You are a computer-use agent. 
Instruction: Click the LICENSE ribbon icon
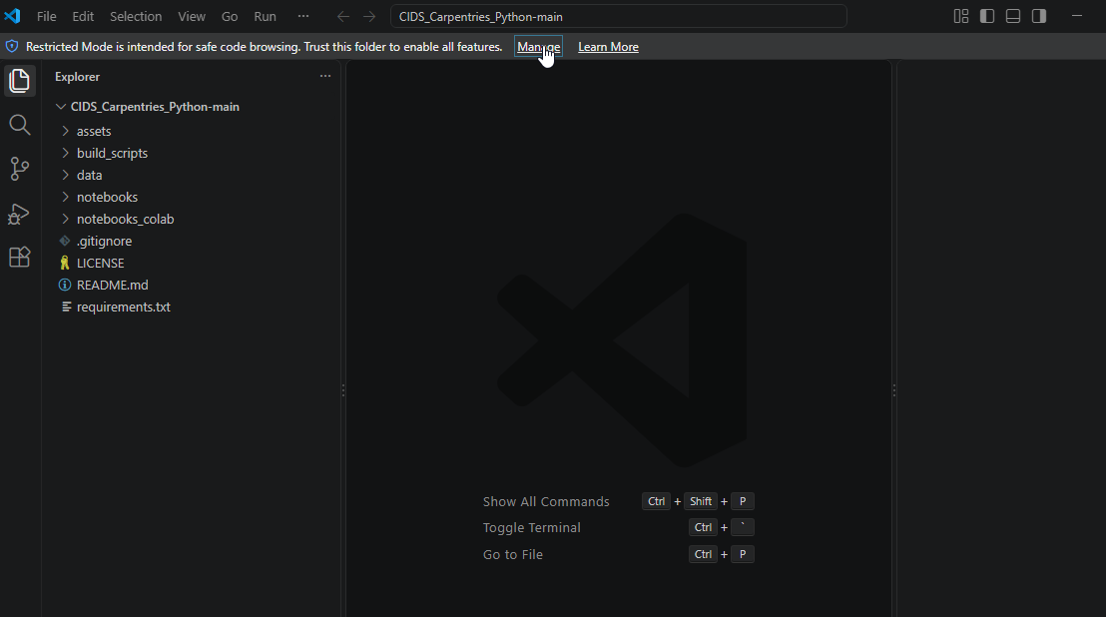65,263
